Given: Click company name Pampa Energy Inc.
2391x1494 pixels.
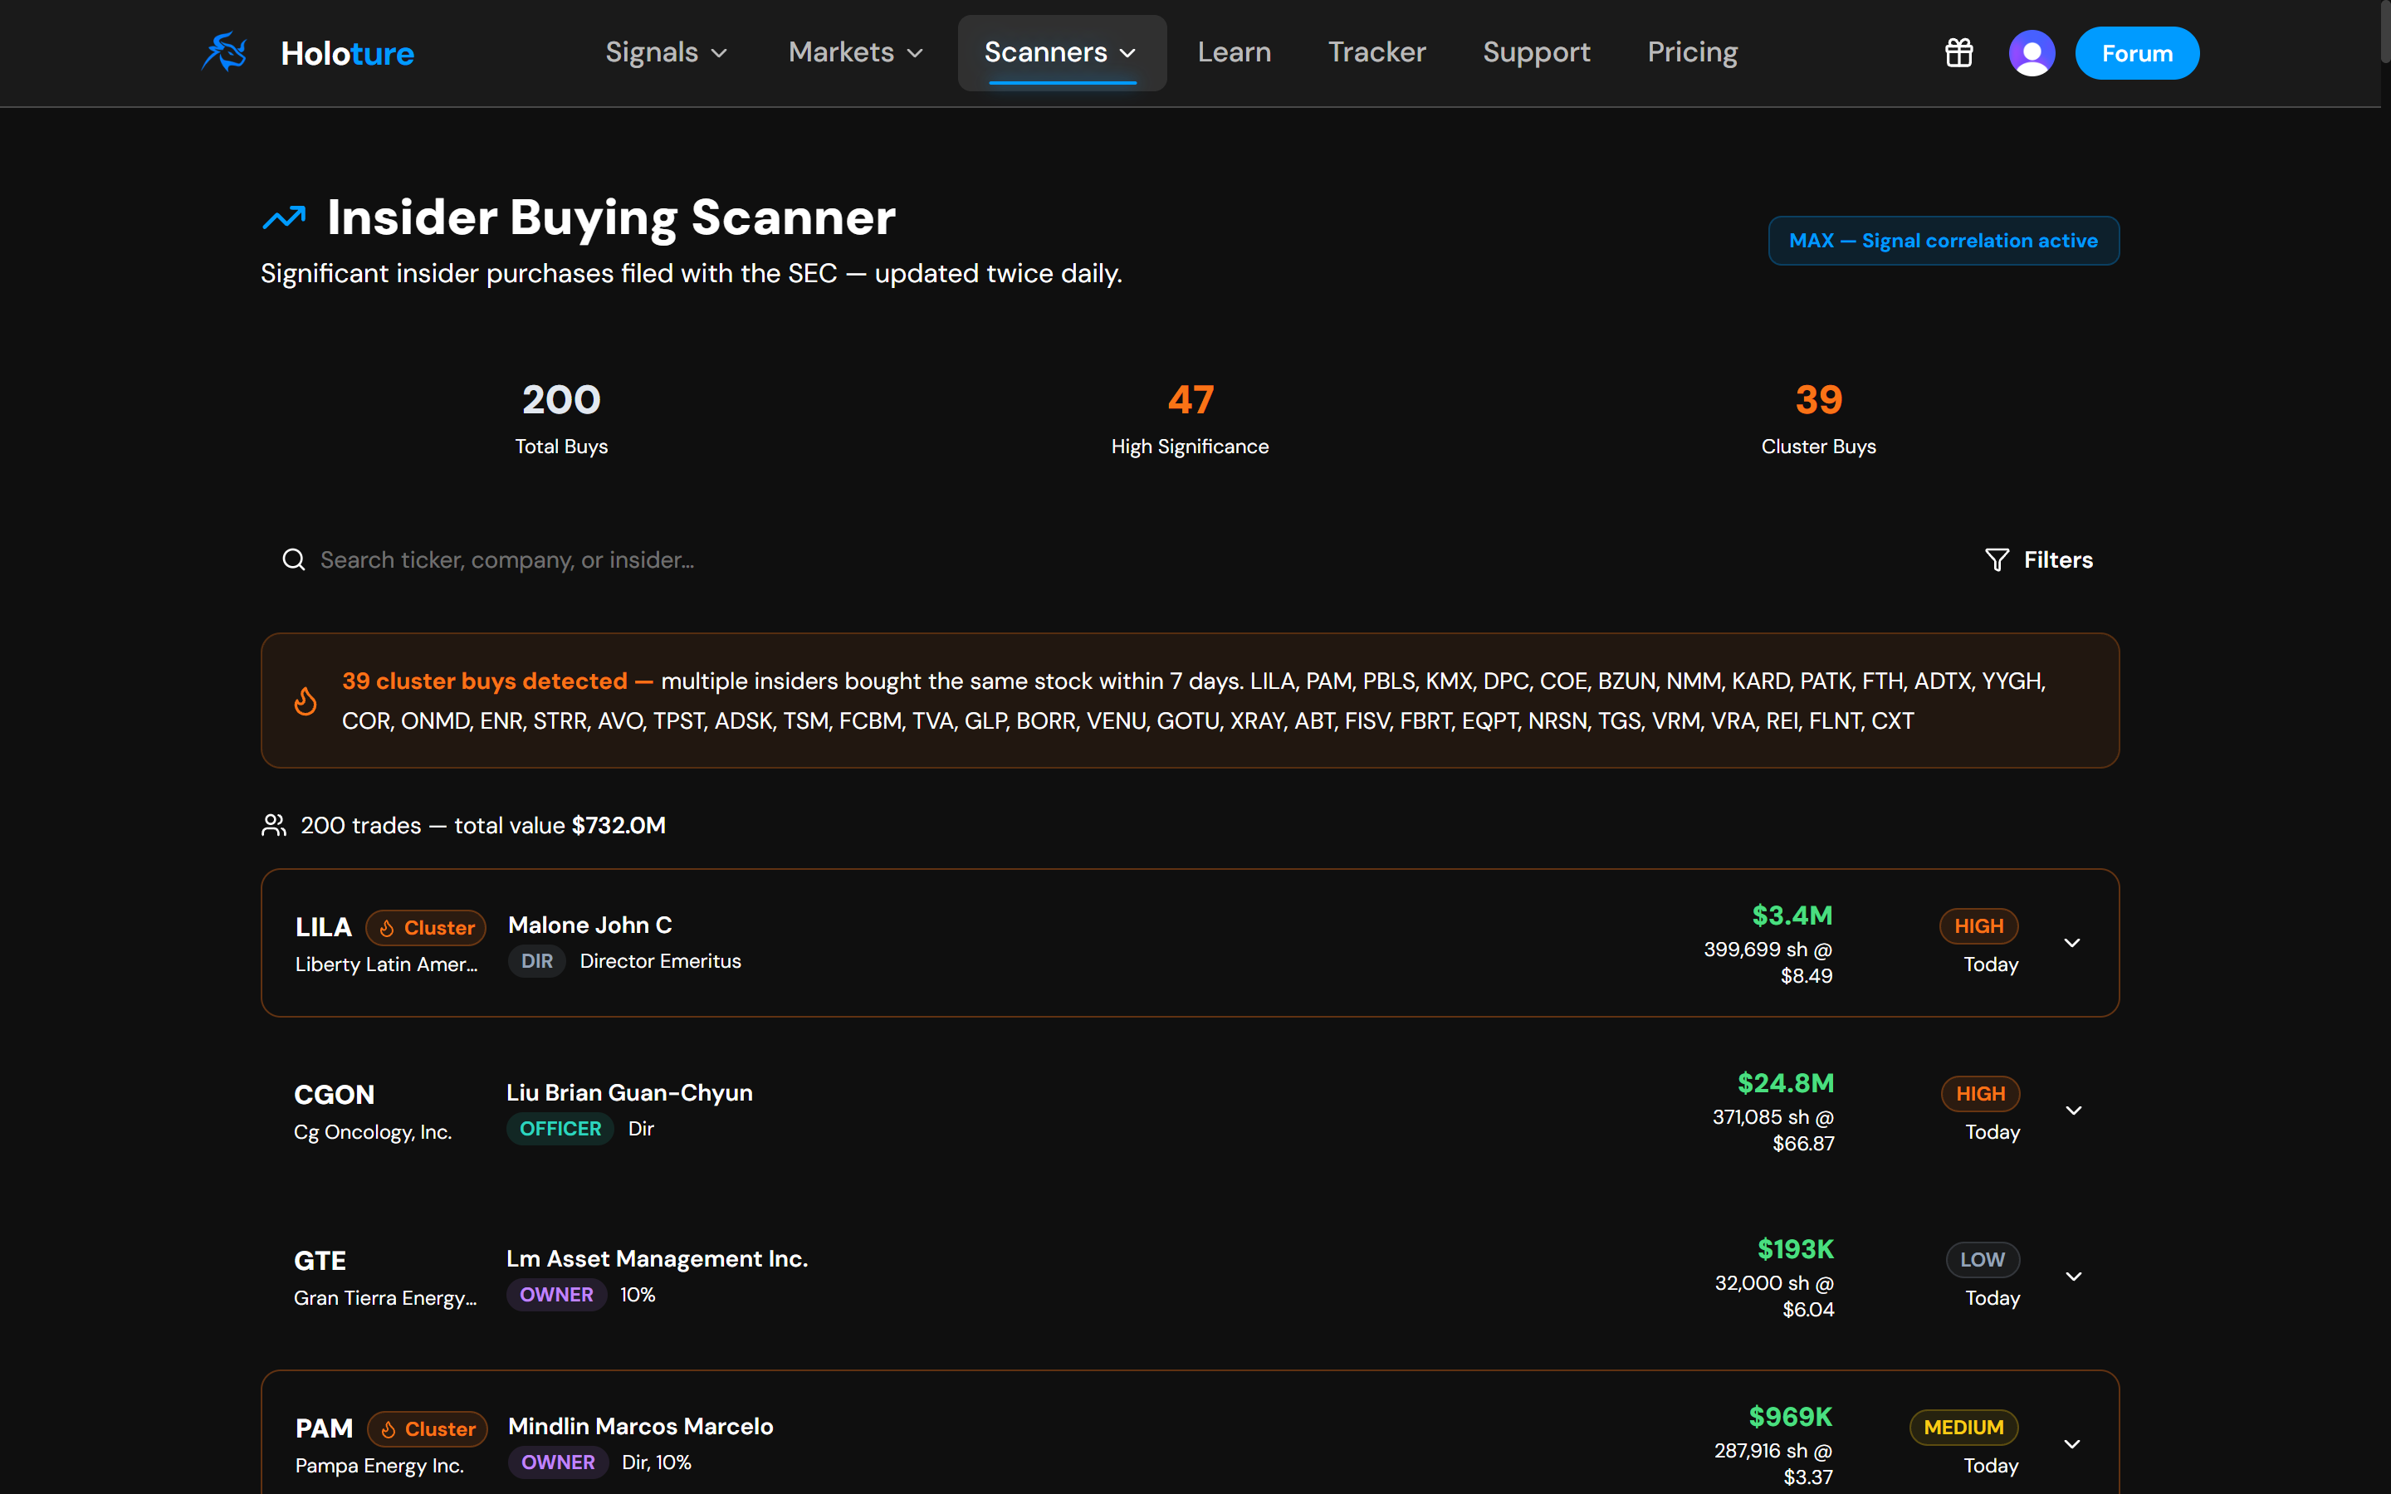Looking at the screenshot, I should click(x=379, y=1465).
